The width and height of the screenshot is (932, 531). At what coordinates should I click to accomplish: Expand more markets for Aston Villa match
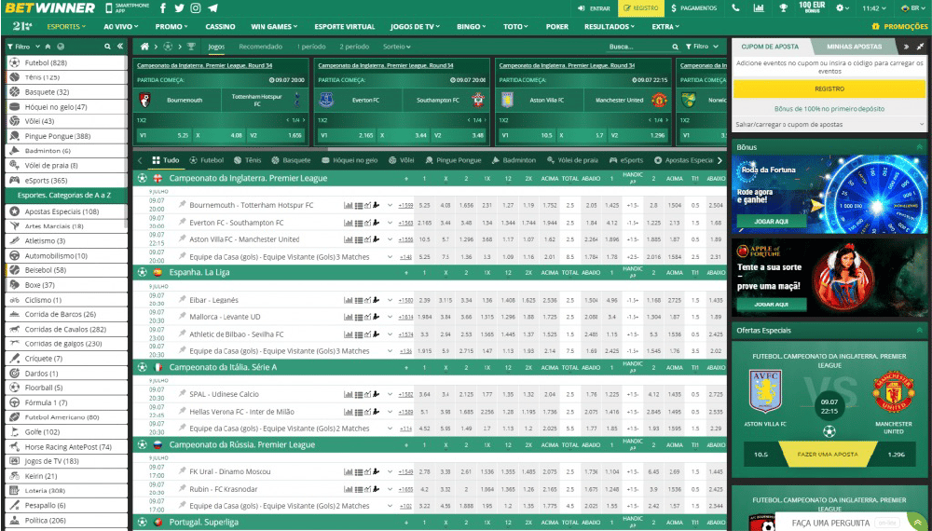point(390,239)
